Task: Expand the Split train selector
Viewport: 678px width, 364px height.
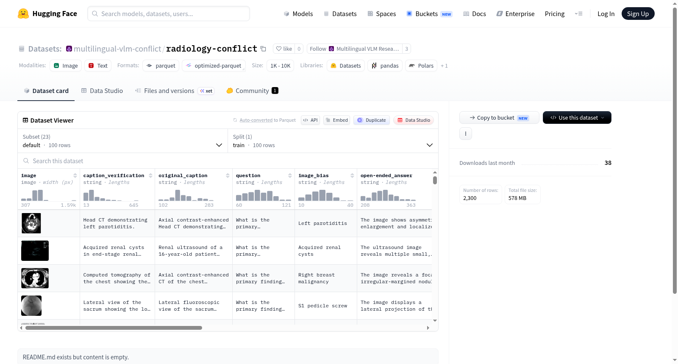Action: pos(333,141)
